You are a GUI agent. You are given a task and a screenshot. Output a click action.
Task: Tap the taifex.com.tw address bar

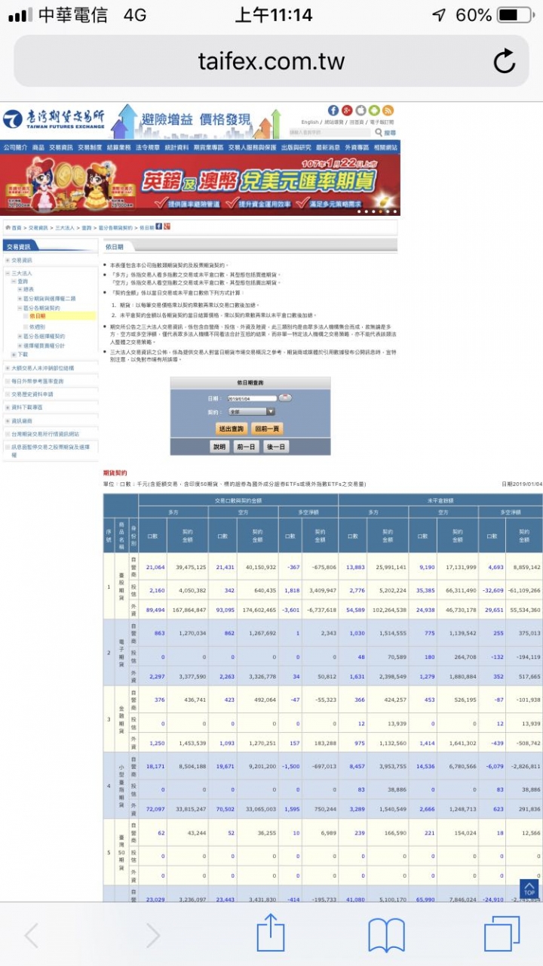click(x=271, y=61)
